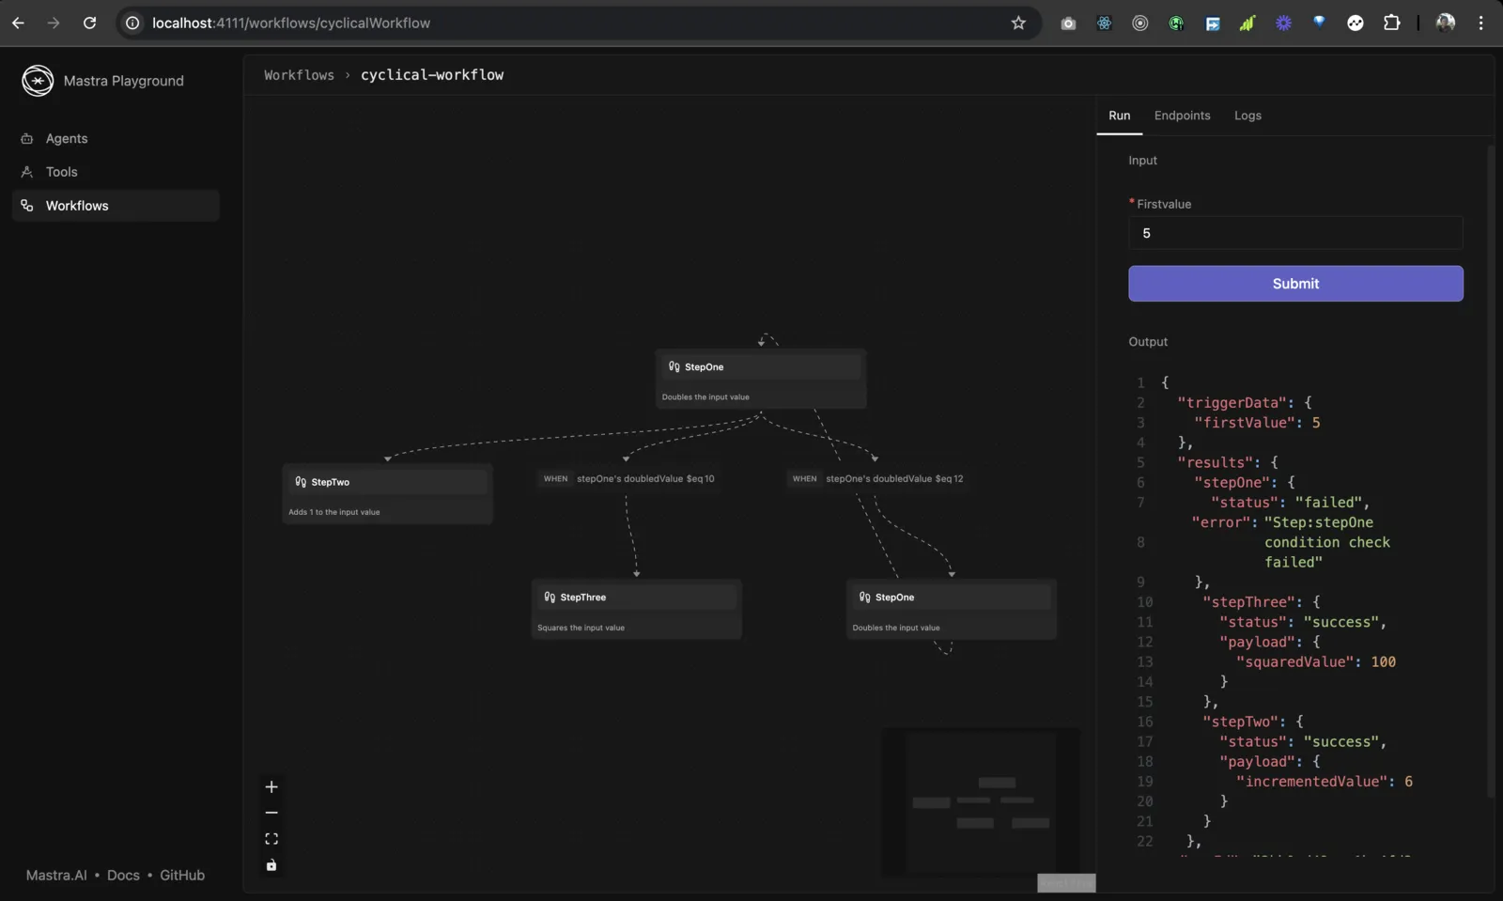Click the snowflake-like extension icon
The height and width of the screenshot is (901, 1503).
(x=1104, y=23)
